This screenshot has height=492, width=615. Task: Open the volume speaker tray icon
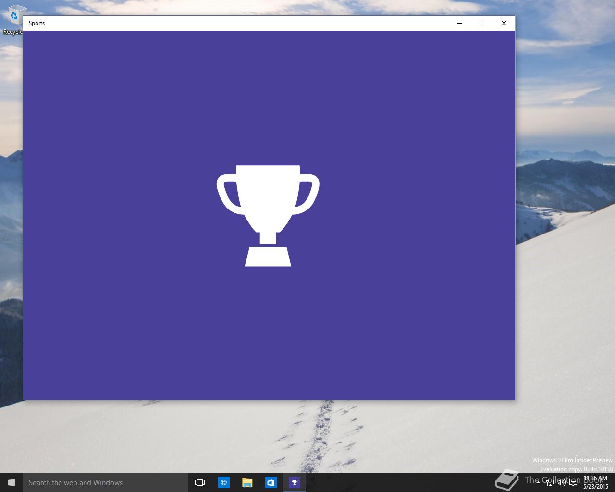click(561, 482)
